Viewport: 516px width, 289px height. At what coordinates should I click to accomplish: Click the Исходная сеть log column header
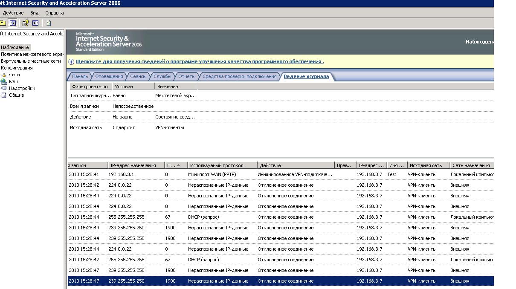pyautogui.click(x=428, y=165)
